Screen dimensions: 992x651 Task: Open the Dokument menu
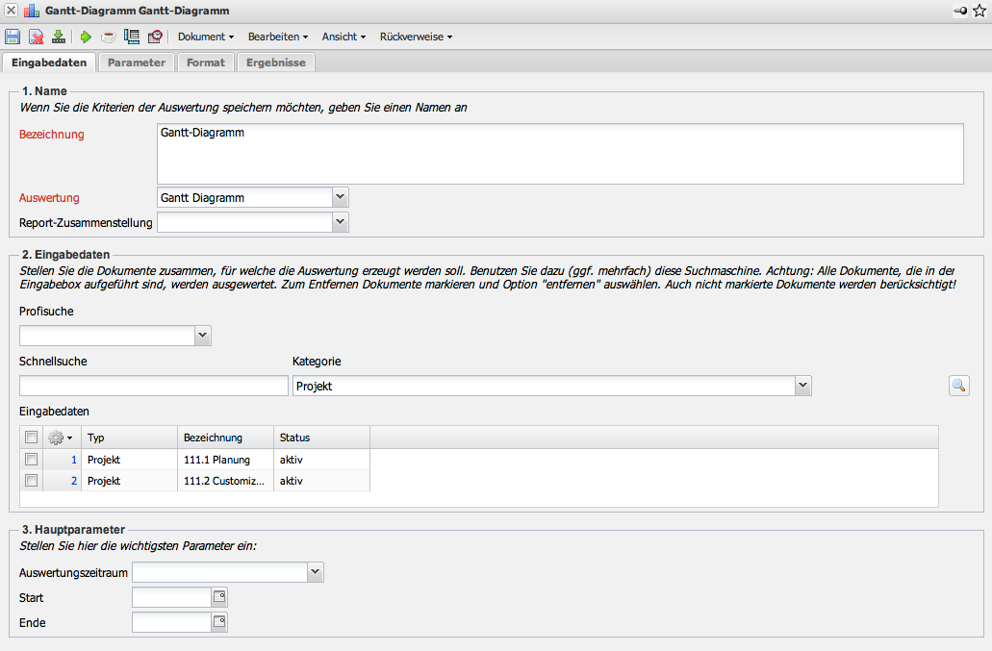click(x=206, y=37)
